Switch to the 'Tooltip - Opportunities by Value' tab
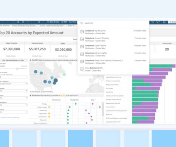This screenshot has height=147, width=176. [52, 26]
